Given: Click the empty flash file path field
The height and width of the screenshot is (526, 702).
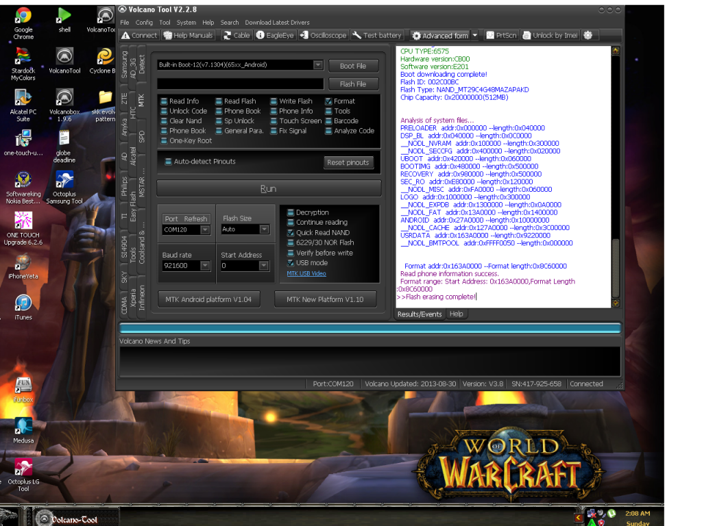Looking at the screenshot, I should point(241,84).
